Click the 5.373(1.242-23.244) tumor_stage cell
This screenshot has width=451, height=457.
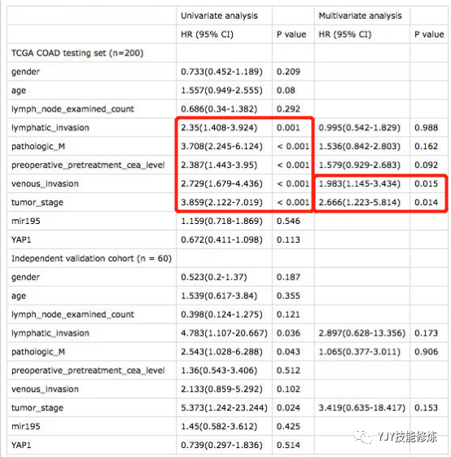224,408
